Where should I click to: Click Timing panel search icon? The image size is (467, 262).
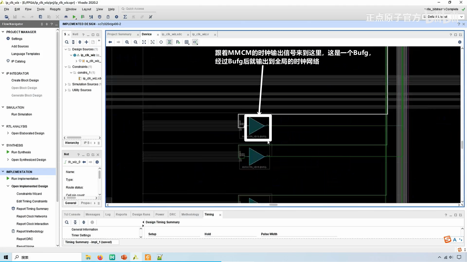coord(67,222)
